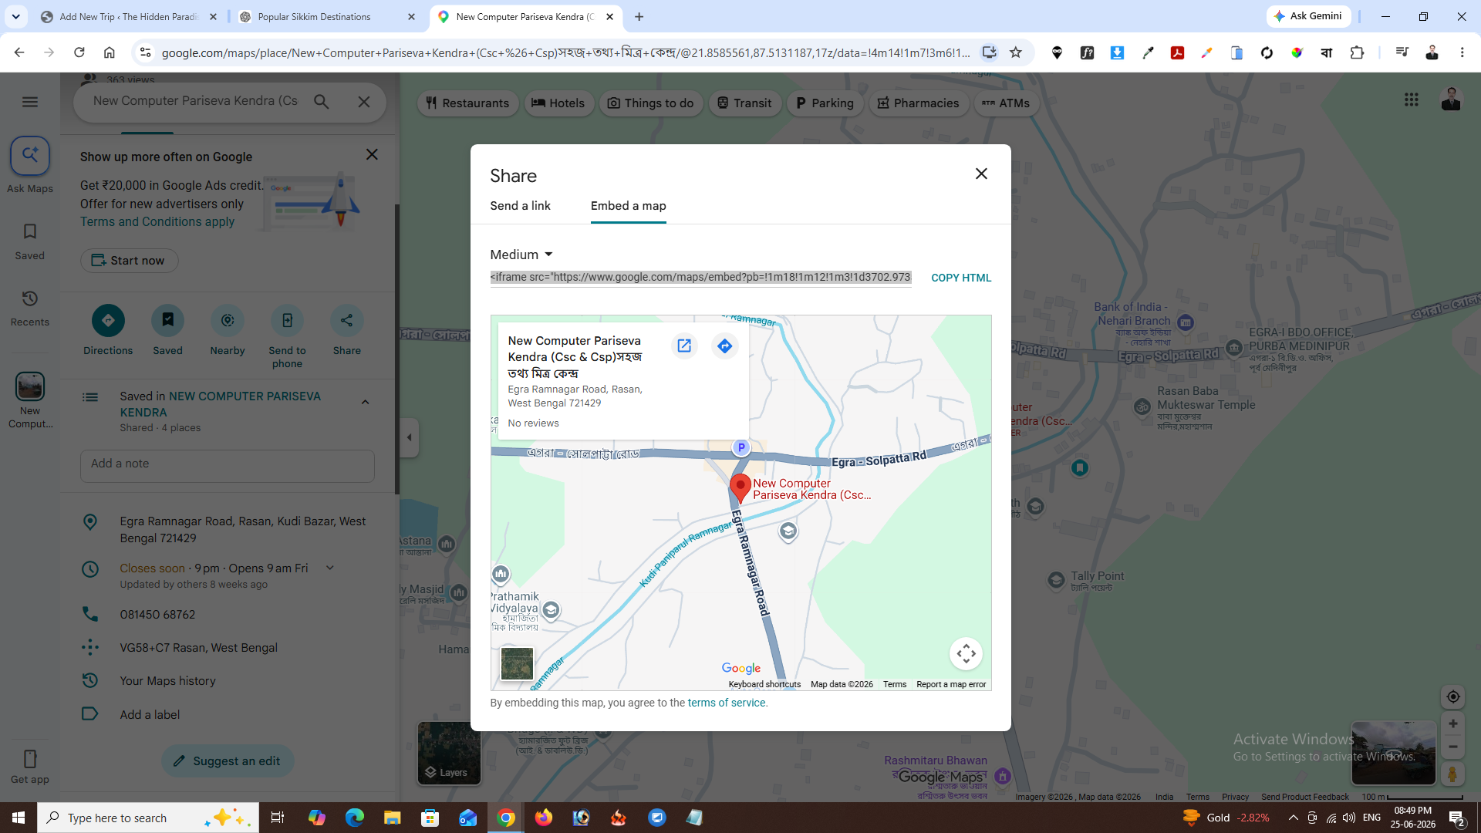This screenshot has height=833, width=1481.
Task: Open a new Chrome tab
Action: (x=639, y=17)
